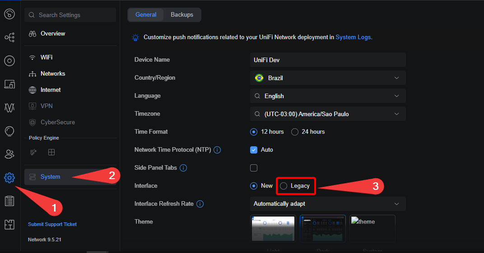Image resolution: width=484 pixels, height=253 pixels.
Task: Select the Legacy interface radio button
Action: (284, 186)
